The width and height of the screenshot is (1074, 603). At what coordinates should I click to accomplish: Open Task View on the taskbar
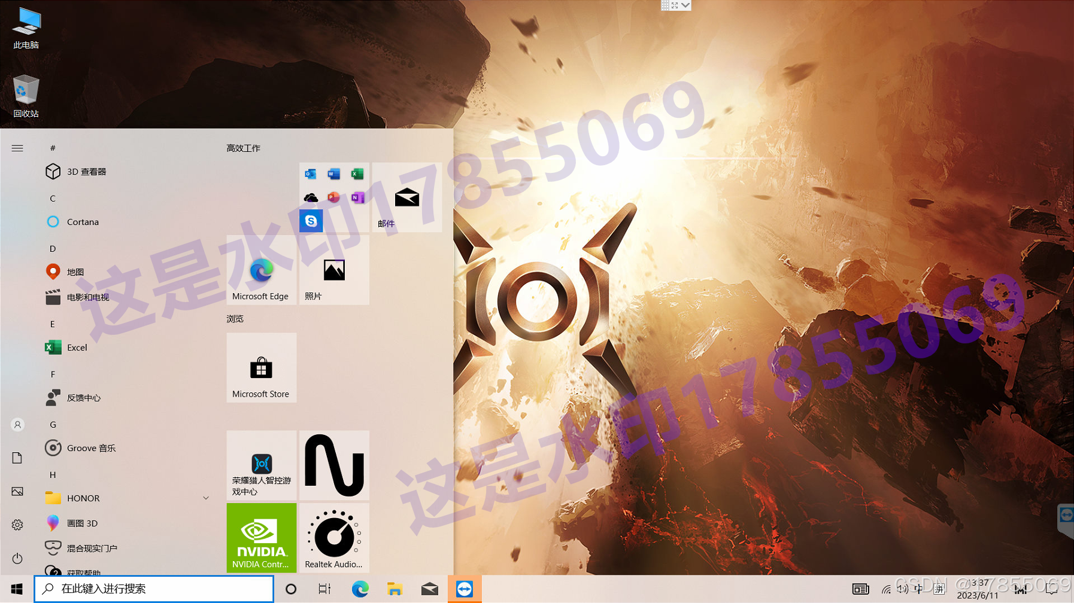pyautogui.click(x=324, y=589)
